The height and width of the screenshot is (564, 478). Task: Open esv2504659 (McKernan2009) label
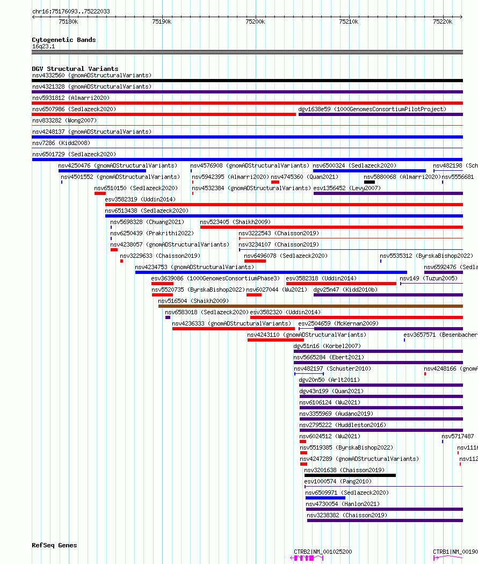(x=338, y=323)
